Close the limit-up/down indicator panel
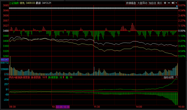Image resolution: width=187 pixels, height=110 pixels. coord(177,77)
